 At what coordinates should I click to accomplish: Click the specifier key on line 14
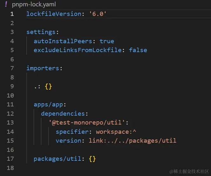click(x=72, y=132)
